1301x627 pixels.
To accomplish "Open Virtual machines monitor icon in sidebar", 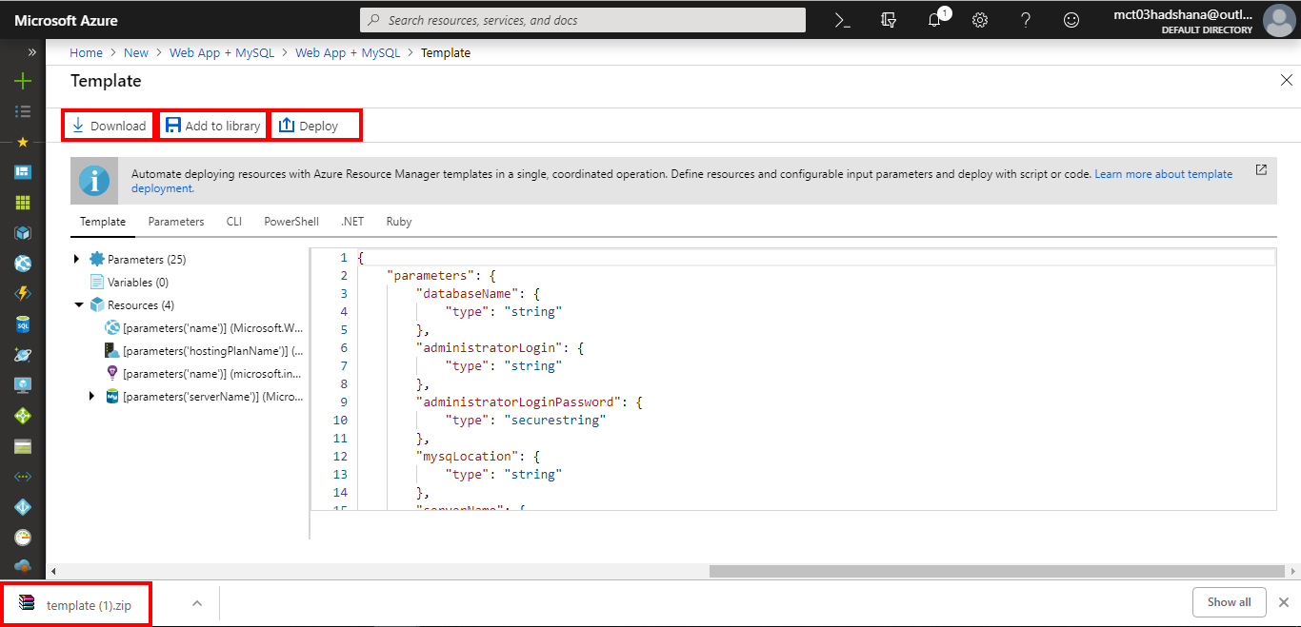I will coord(23,385).
